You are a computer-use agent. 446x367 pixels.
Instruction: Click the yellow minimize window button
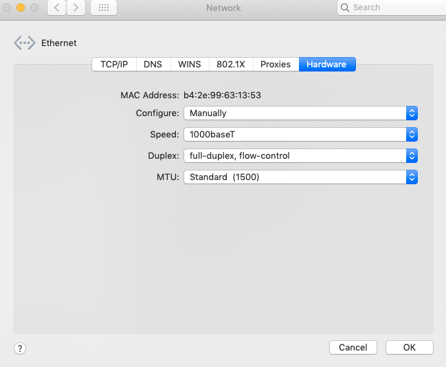21,8
